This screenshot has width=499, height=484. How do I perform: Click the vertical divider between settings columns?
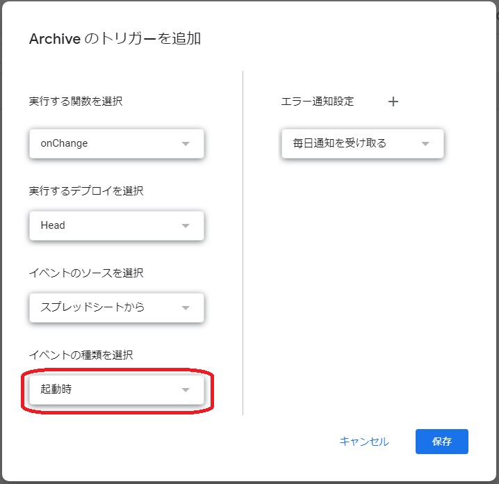243,243
